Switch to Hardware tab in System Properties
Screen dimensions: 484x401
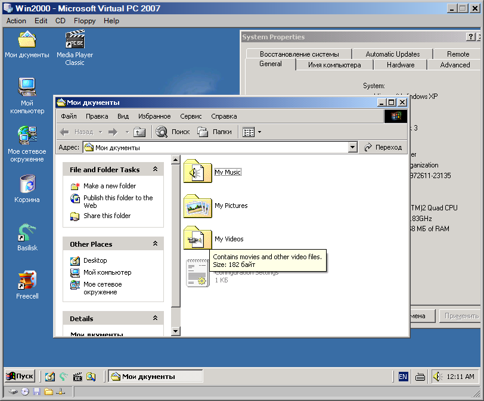(401, 65)
